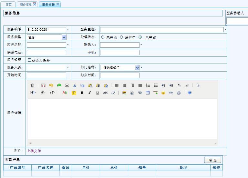The height and width of the screenshot is (178, 248).
Task: Select the 进行中 status radio button
Action: pyautogui.click(x=121, y=37)
